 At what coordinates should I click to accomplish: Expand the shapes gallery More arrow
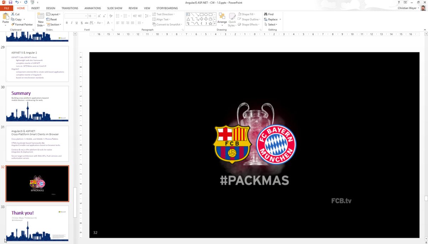click(x=215, y=24)
